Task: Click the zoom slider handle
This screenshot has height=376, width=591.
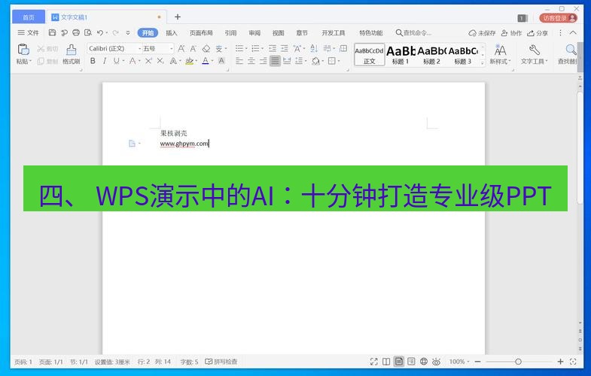Action: click(x=518, y=362)
